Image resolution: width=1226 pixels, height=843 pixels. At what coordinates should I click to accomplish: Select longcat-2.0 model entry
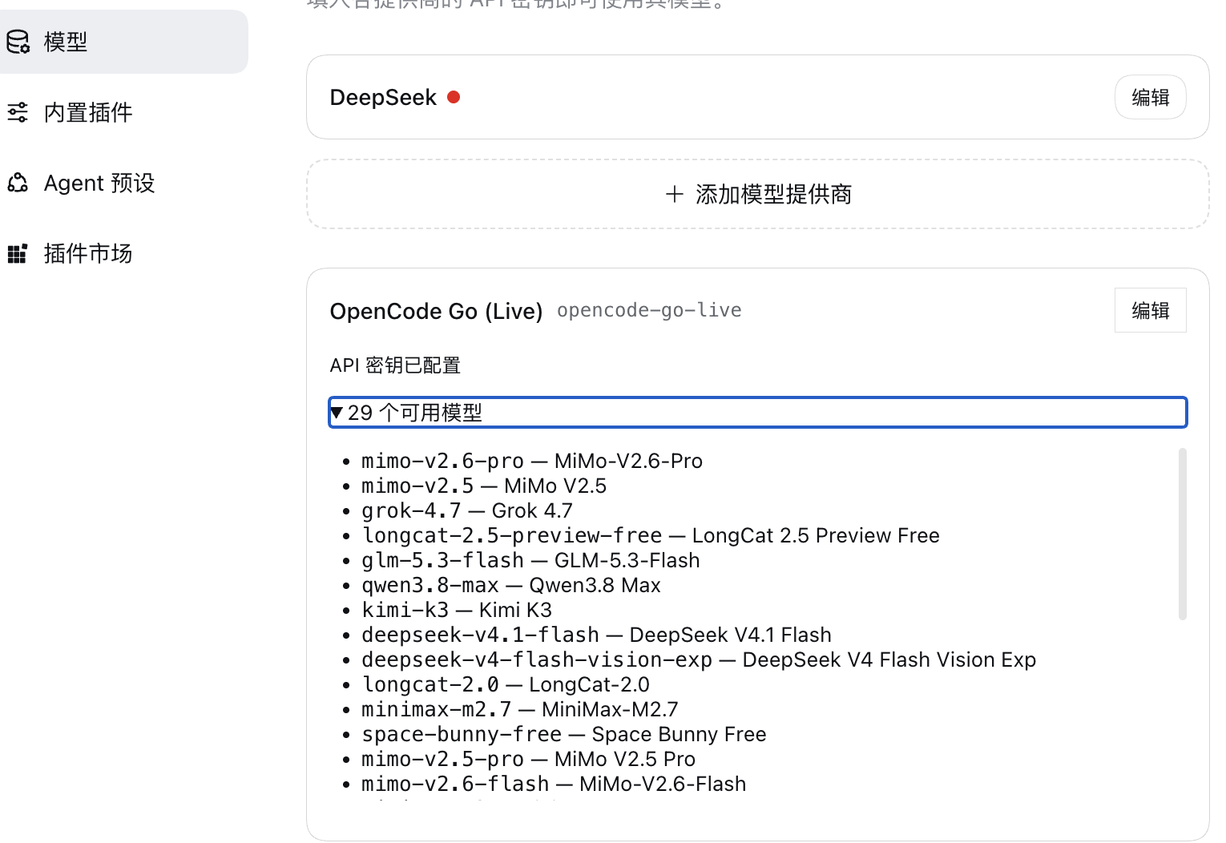[506, 684]
